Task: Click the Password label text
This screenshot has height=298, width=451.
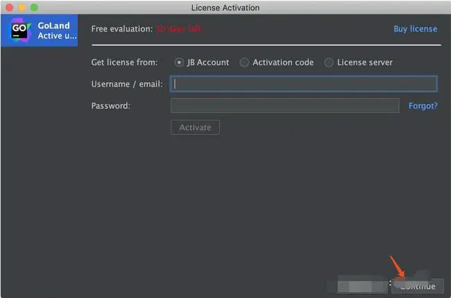Action: click(111, 106)
